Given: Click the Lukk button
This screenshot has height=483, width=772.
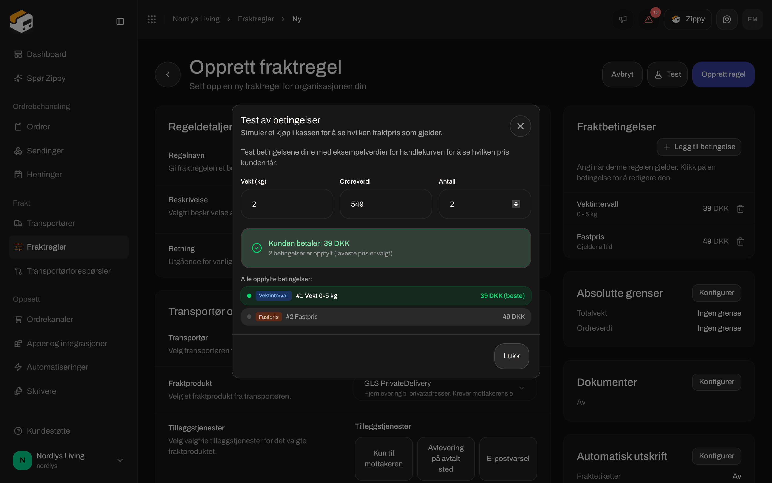Looking at the screenshot, I should click(511, 356).
